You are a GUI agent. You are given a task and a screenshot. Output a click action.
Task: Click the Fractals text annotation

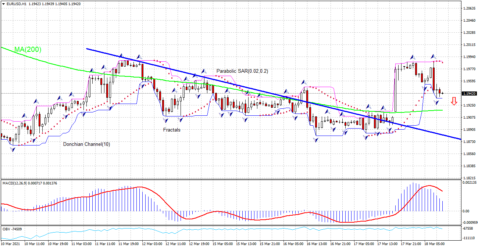coord(171,130)
